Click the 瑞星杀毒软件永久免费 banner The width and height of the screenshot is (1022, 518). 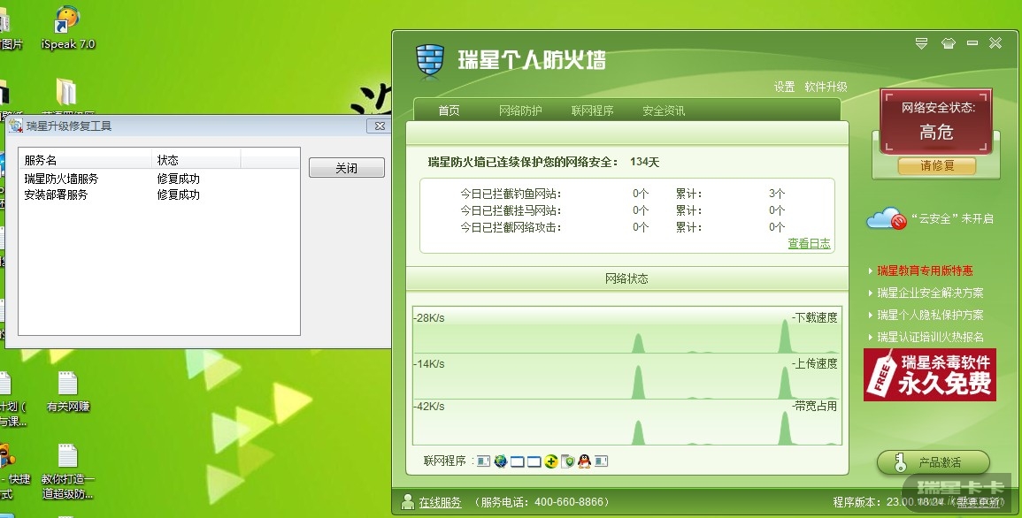click(930, 375)
